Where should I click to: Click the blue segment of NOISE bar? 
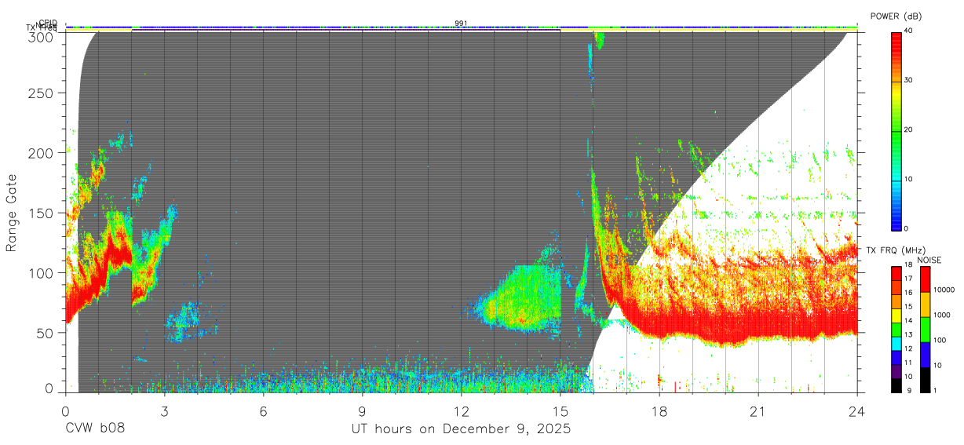tap(924, 354)
